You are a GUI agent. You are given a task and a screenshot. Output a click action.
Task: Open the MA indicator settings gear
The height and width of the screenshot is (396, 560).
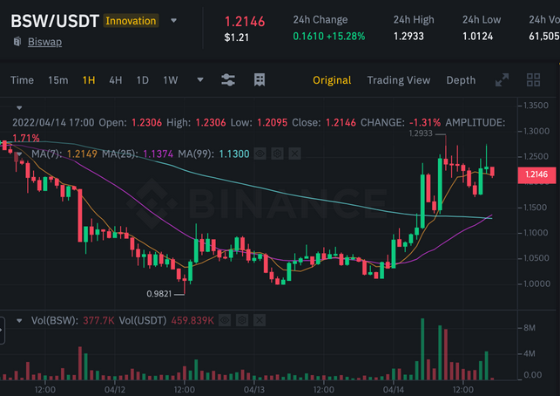(277, 154)
